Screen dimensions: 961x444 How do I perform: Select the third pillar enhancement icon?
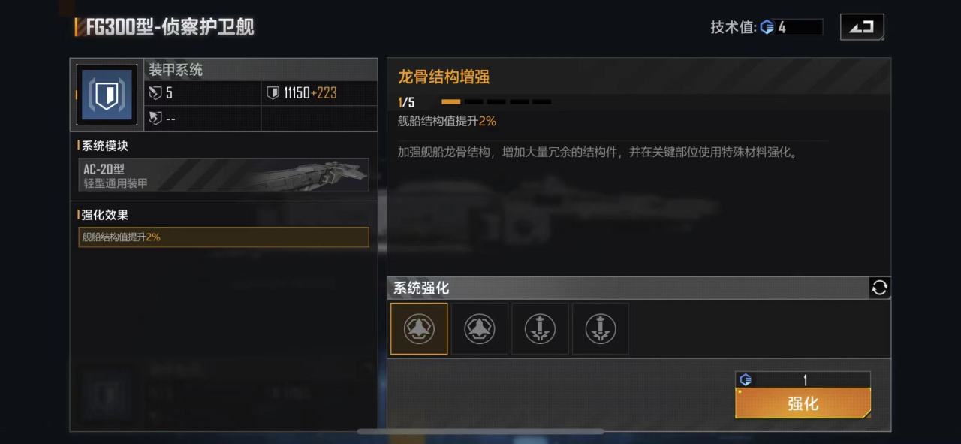[540, 328]
